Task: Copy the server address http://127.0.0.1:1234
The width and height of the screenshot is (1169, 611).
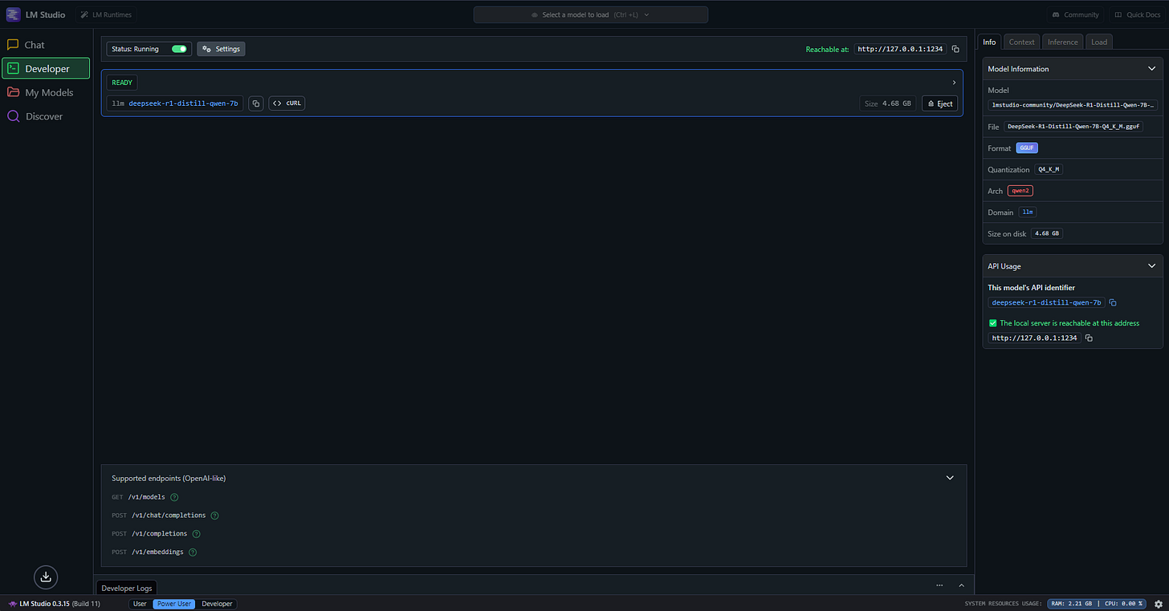Action: click(1089, 338)
